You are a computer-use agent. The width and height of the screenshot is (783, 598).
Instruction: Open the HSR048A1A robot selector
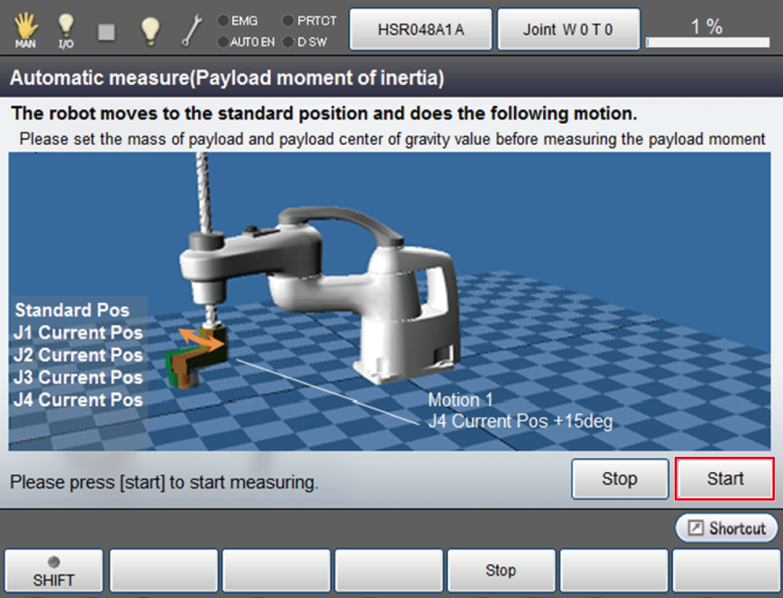pos(420,30)
